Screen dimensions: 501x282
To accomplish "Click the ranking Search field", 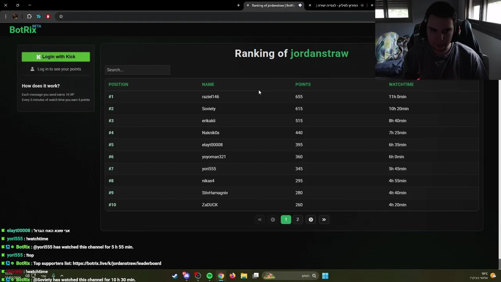I will click(x=137, y=70).
